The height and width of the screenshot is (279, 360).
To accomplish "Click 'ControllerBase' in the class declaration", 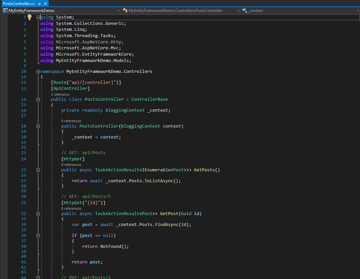I will coord(149,99).
